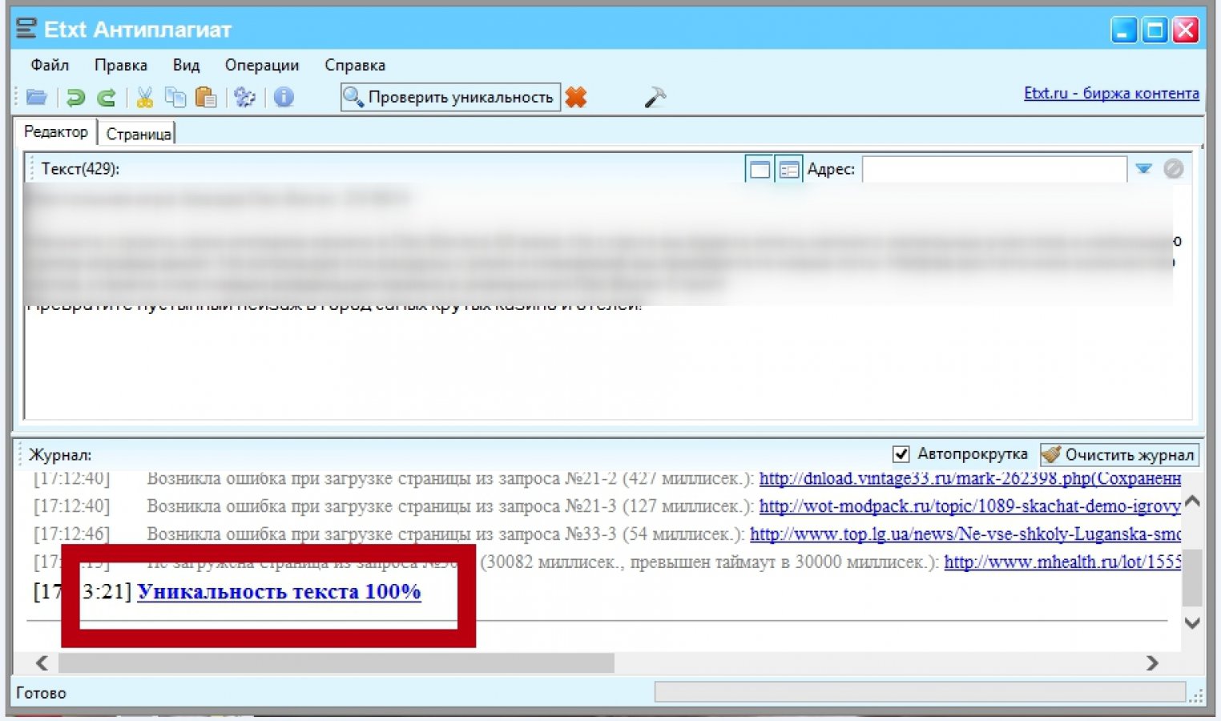Screen dimensions: 1221x721
Task: Click the Текст(429): label
Action: [80, 169]
